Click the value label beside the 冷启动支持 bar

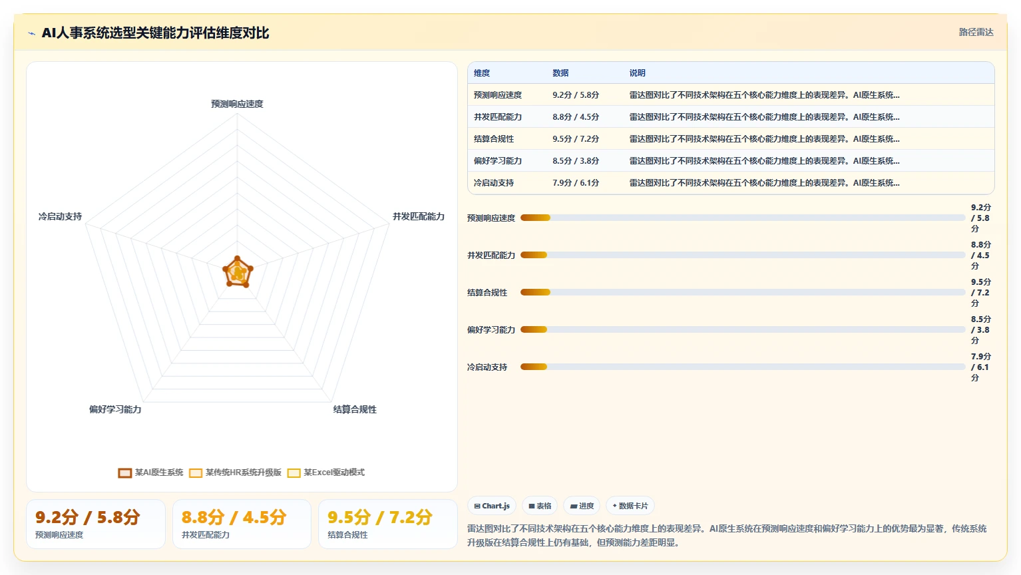click(980, 367)
